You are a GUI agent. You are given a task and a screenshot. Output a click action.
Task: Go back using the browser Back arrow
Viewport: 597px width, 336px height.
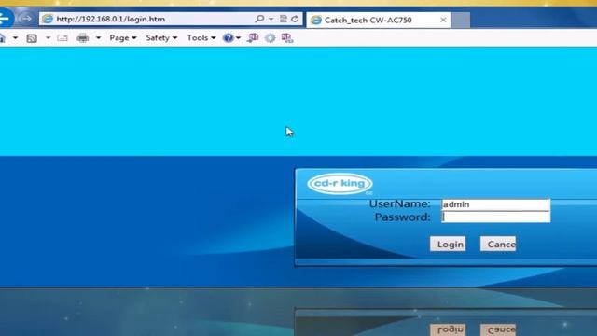tap(5, 18)
